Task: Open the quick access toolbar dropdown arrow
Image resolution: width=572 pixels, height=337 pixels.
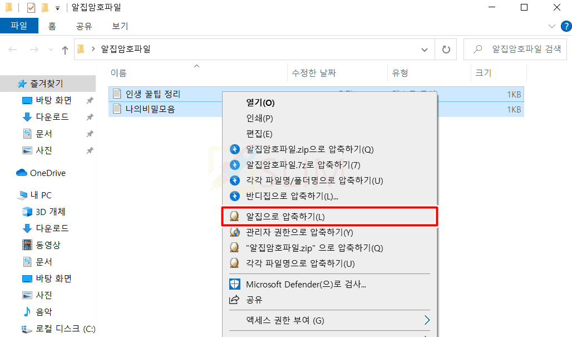Action: pos(58,8)
